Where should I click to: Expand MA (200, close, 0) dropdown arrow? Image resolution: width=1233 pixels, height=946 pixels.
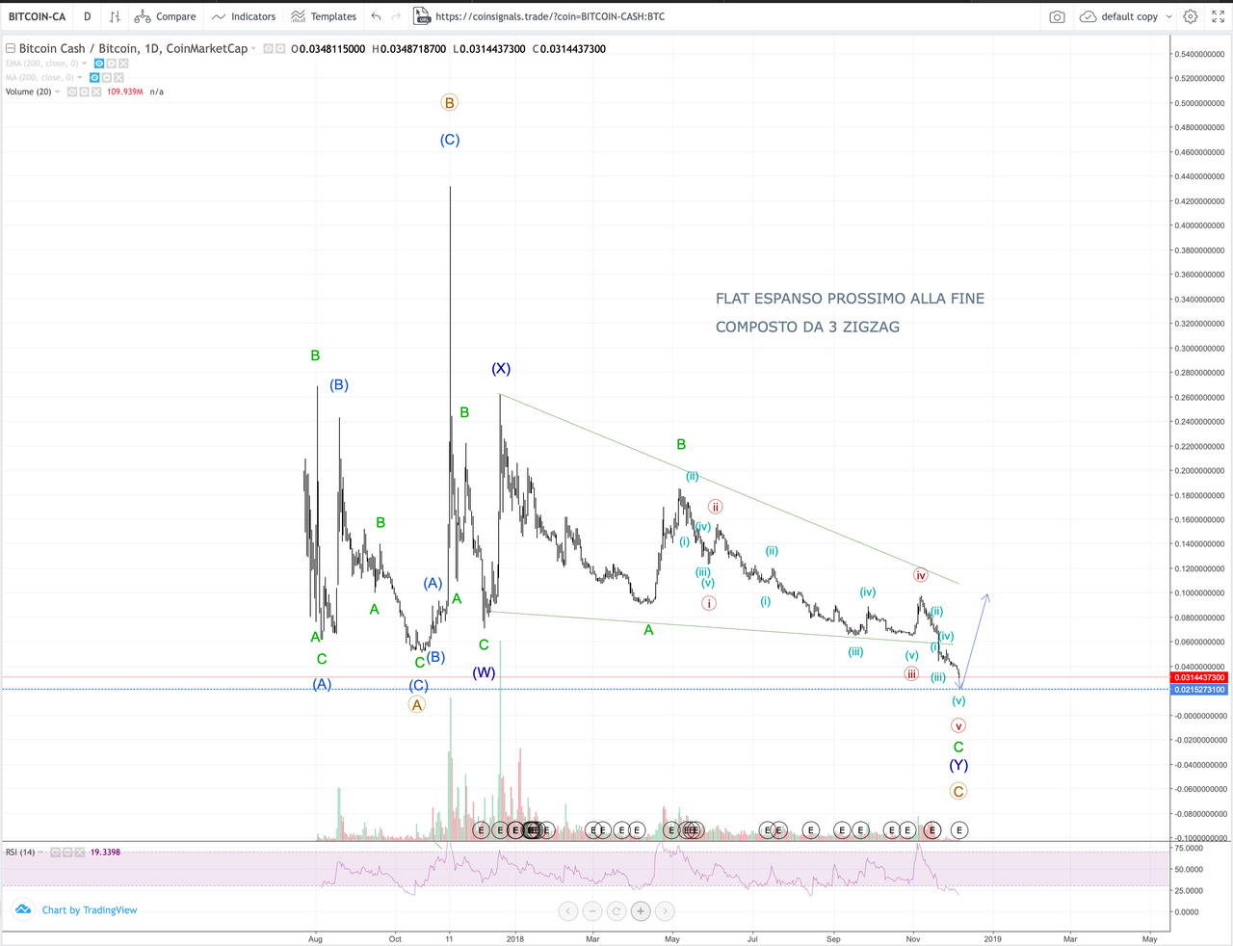[x=79, y=77]
